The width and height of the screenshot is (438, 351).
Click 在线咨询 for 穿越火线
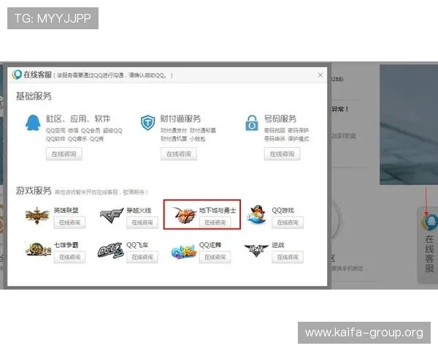(142, 222)
